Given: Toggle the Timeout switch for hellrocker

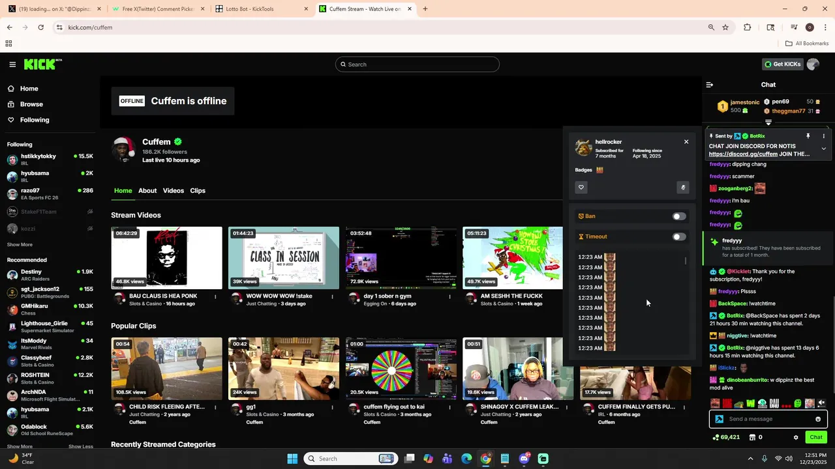Looking at the screenshot, I should [679, 237].
